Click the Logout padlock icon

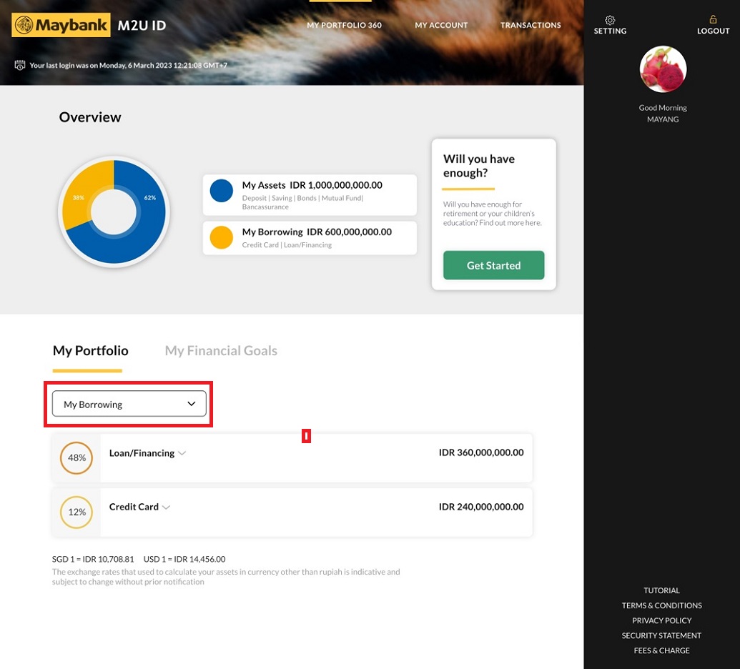pyautogui.click(x=713, y=20)
